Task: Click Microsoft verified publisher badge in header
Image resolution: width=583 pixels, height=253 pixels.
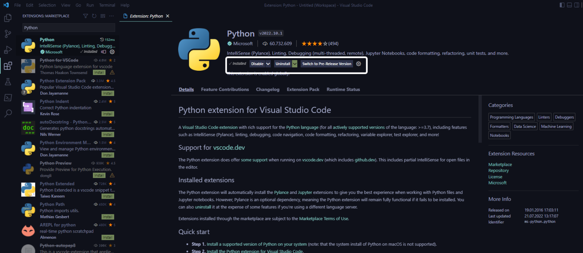Action: tap(230, 43)
